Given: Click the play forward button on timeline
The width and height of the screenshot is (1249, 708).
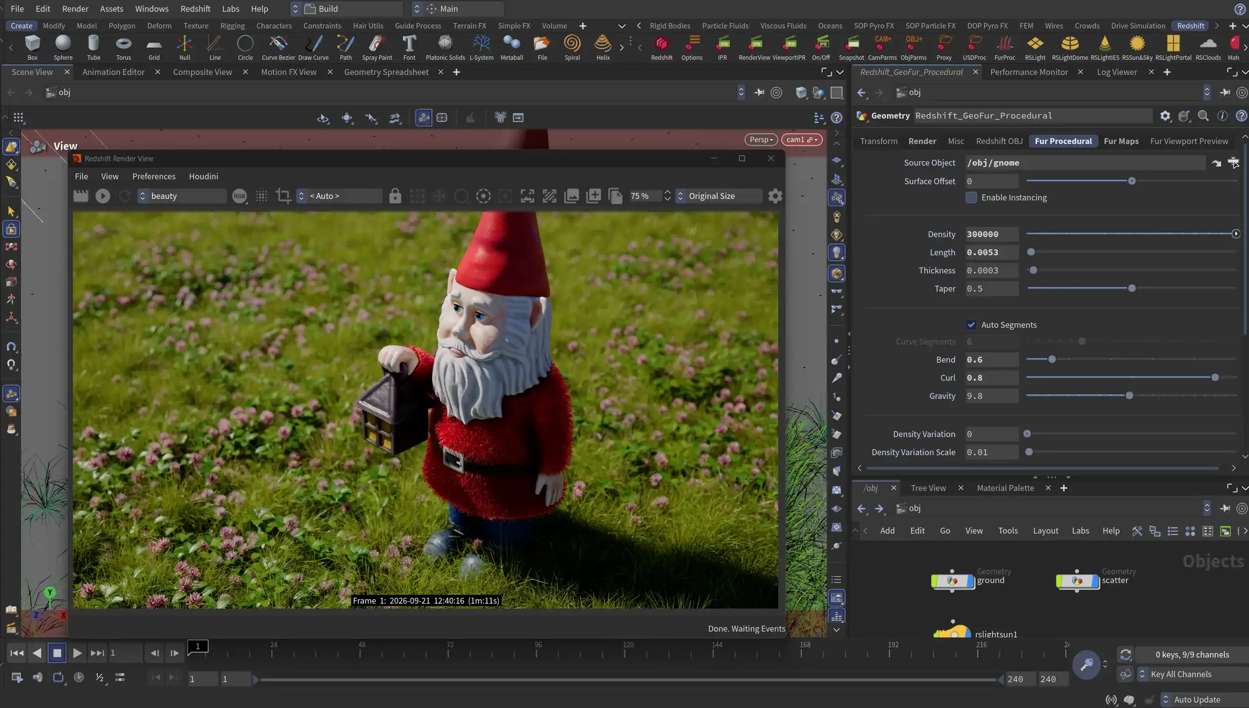Looking at the screenshot, I should pos(77,653).
